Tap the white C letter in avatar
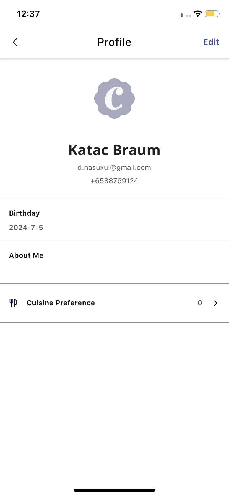 [x=114, y=98]
